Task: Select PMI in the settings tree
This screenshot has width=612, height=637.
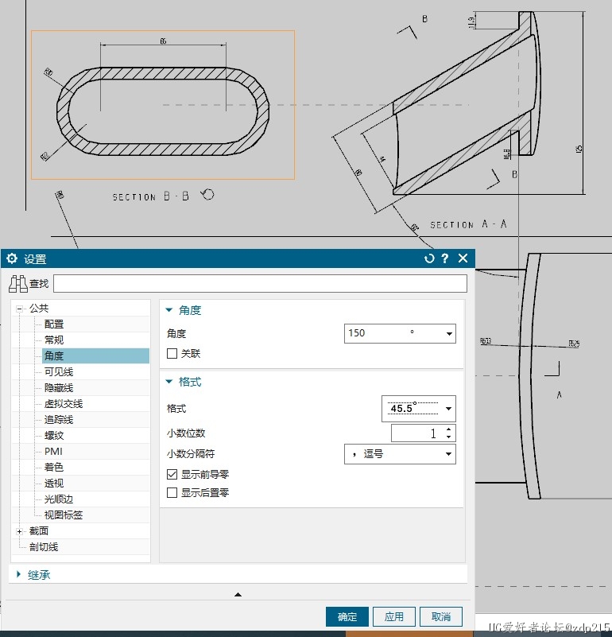Action: coord(53,452)
